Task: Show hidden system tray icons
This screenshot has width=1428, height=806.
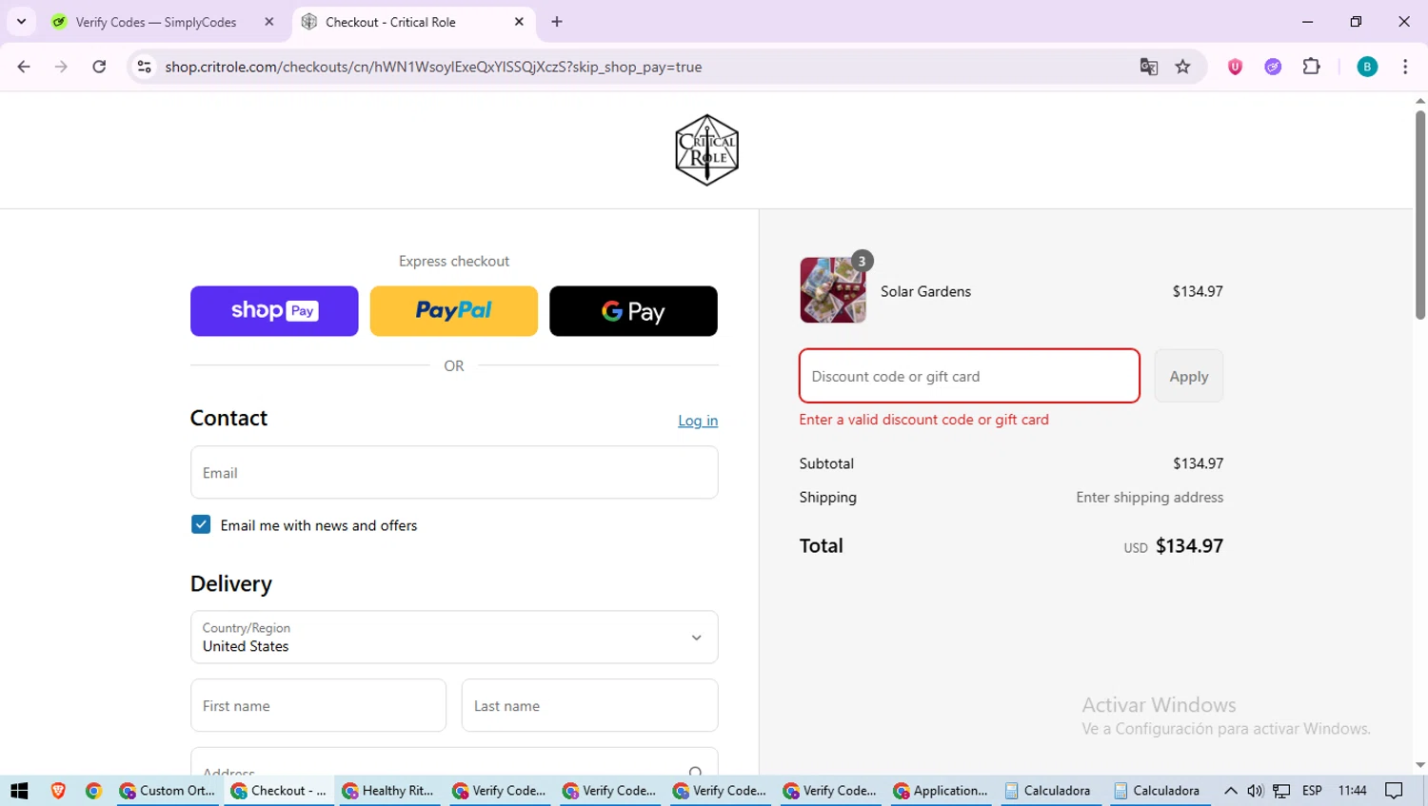Action: [1230, 791]
